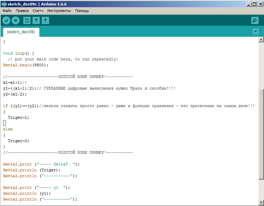264x206 pixels.
Task: Click the comment 'нельзя ставить просто равно'
Action: (147, 106)
